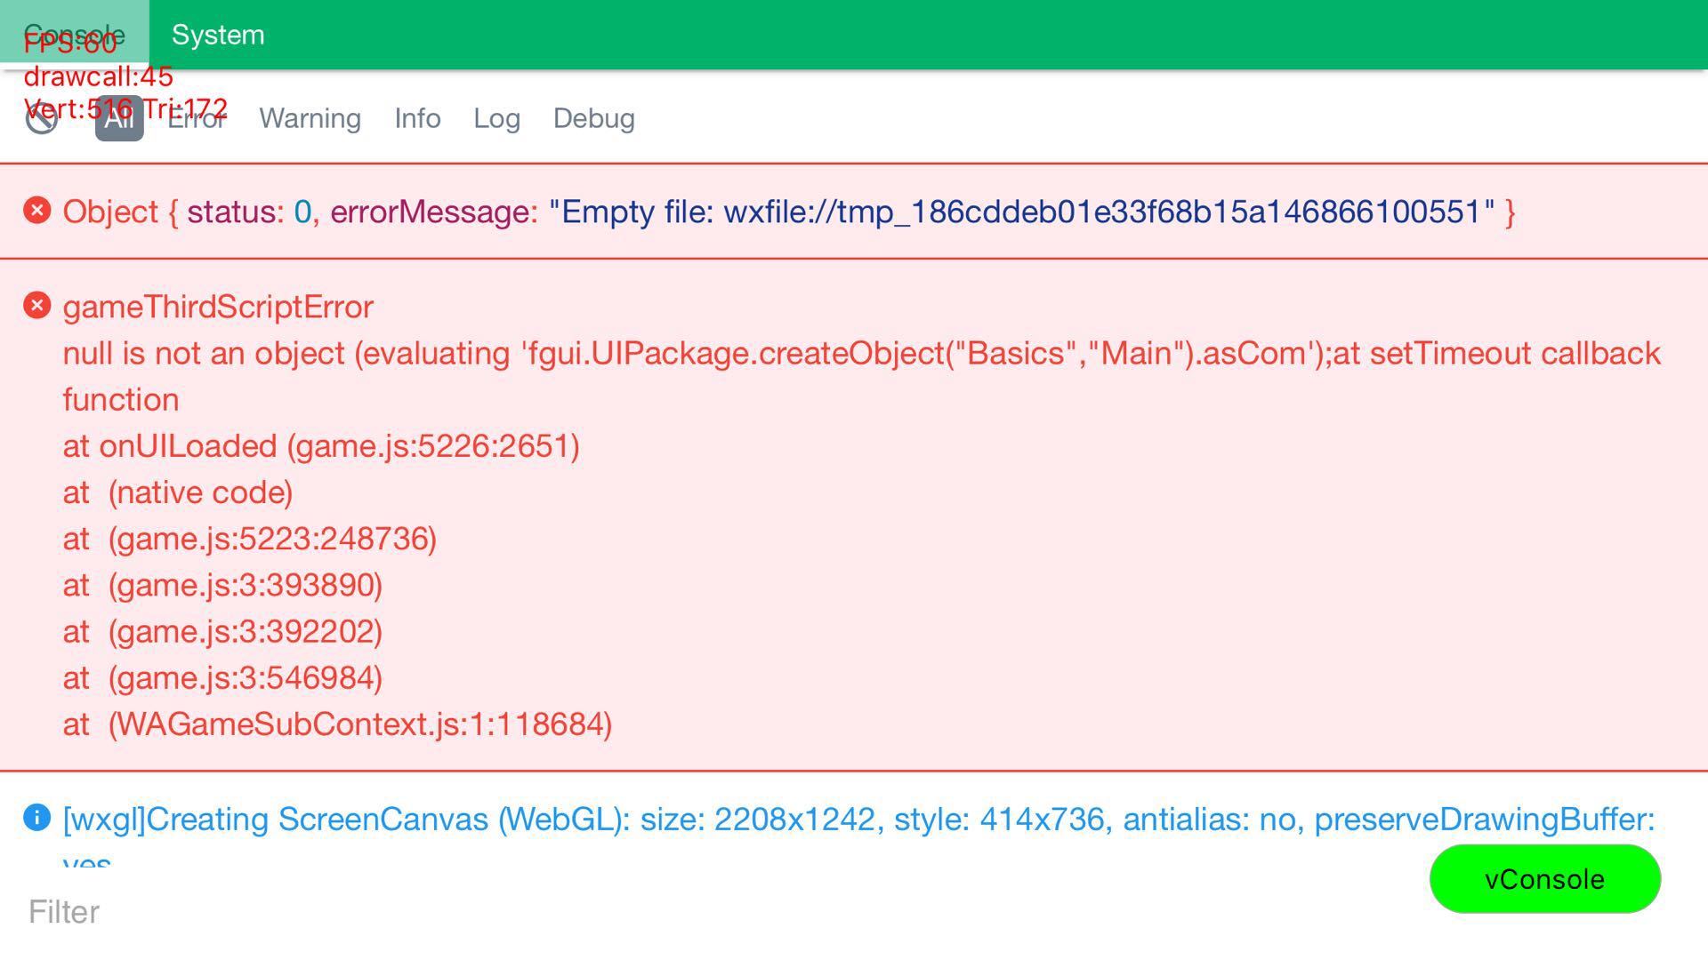The width and height of the screenshot is (1708, 960).
Task: Click the error icon beside Object status log
Action: (x=37, y=211)
